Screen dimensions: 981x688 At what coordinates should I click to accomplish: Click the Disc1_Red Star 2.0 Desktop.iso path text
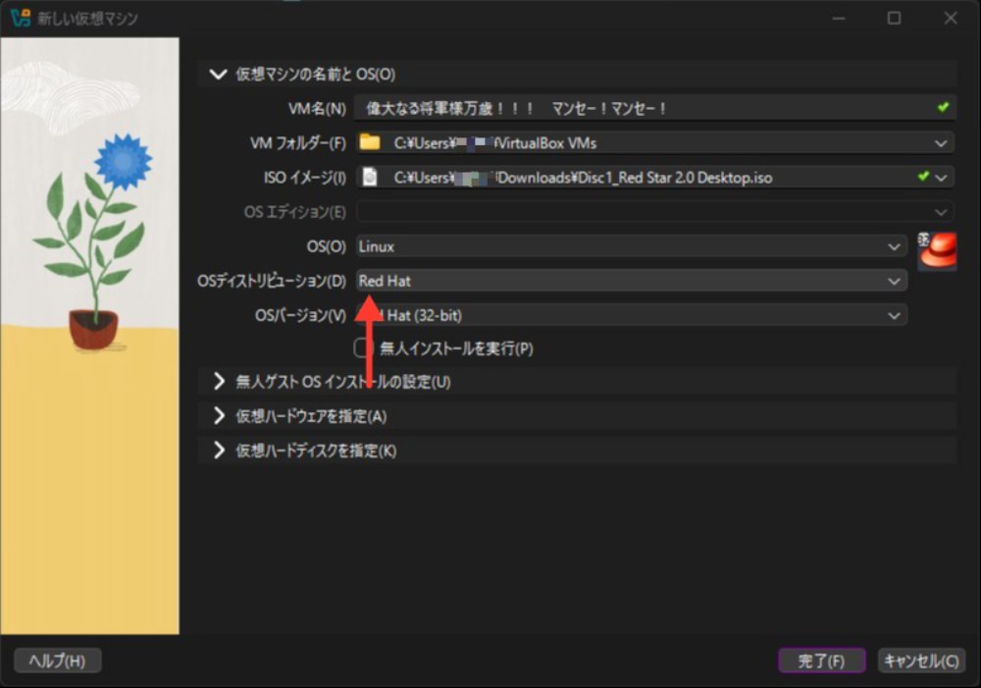(x=583, y=178)
